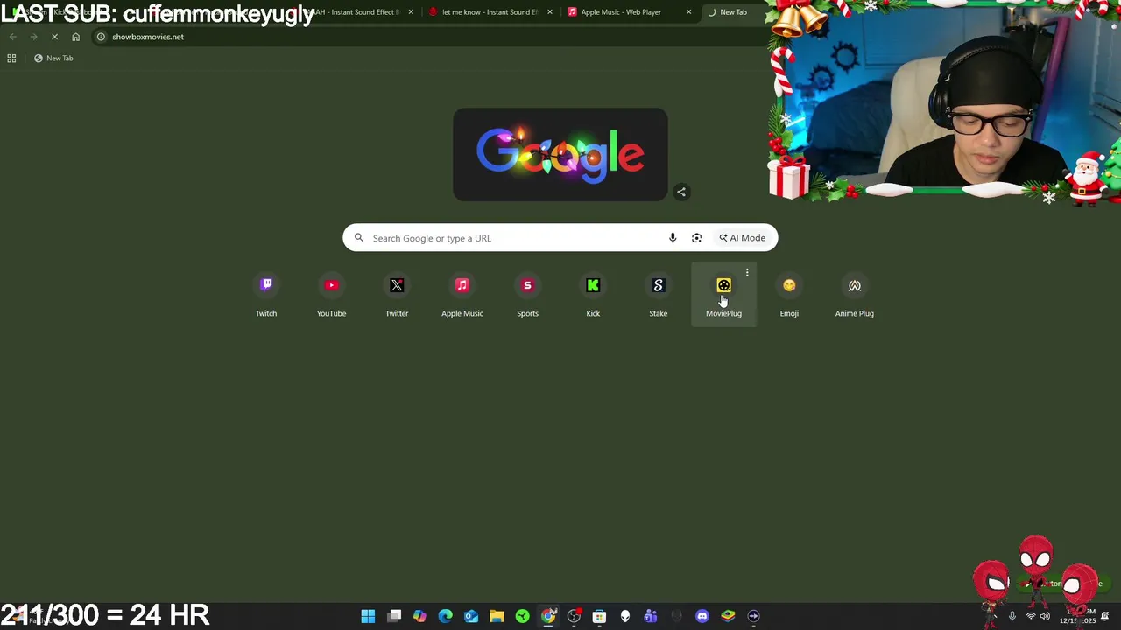Viewport: 1121px width, 630px height.
Task: Open File Explorer from the taskbar
Action: pyautogui.click(x=497, y=616)
